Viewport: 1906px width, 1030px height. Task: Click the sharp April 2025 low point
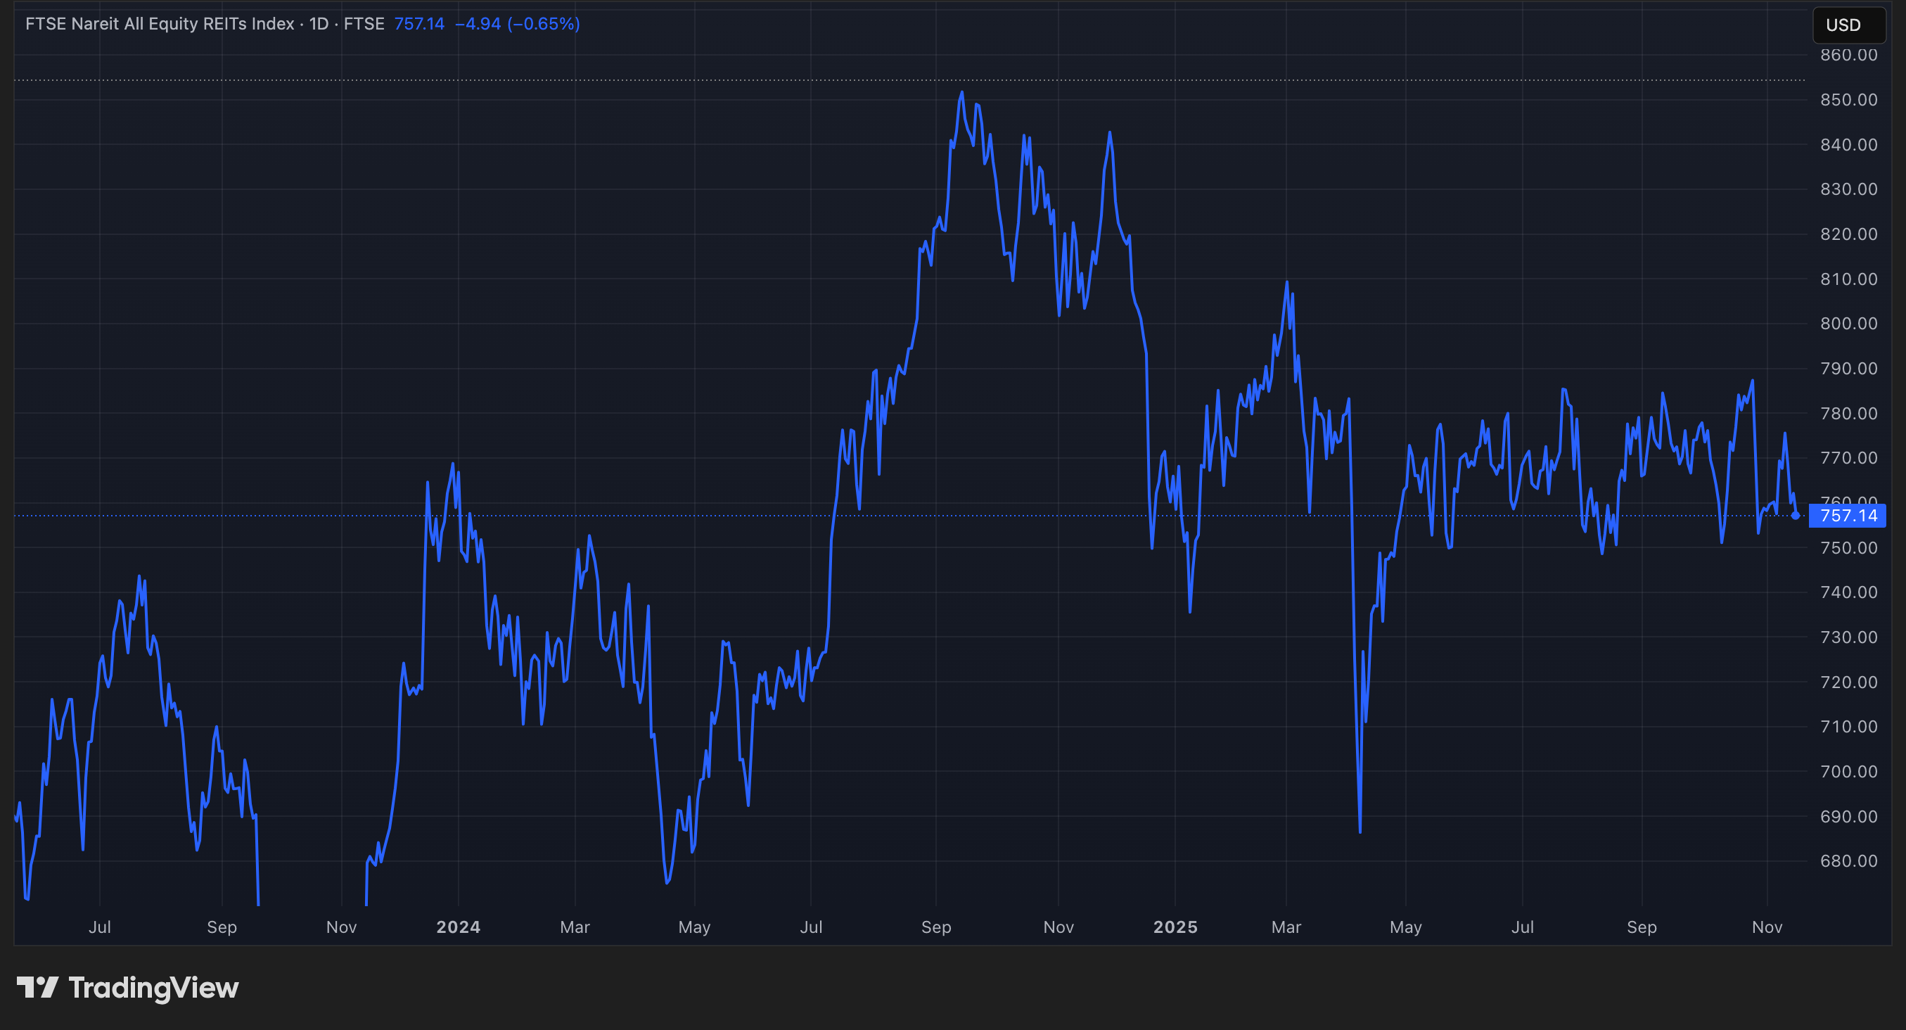1360,832
